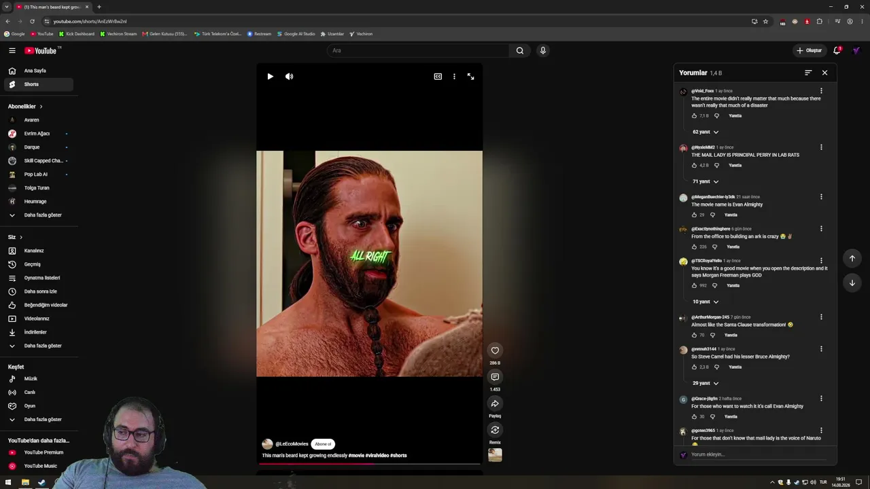Dislike the Santa Clause transformation comment
The image size is (870, 489).
pos(712,336)
